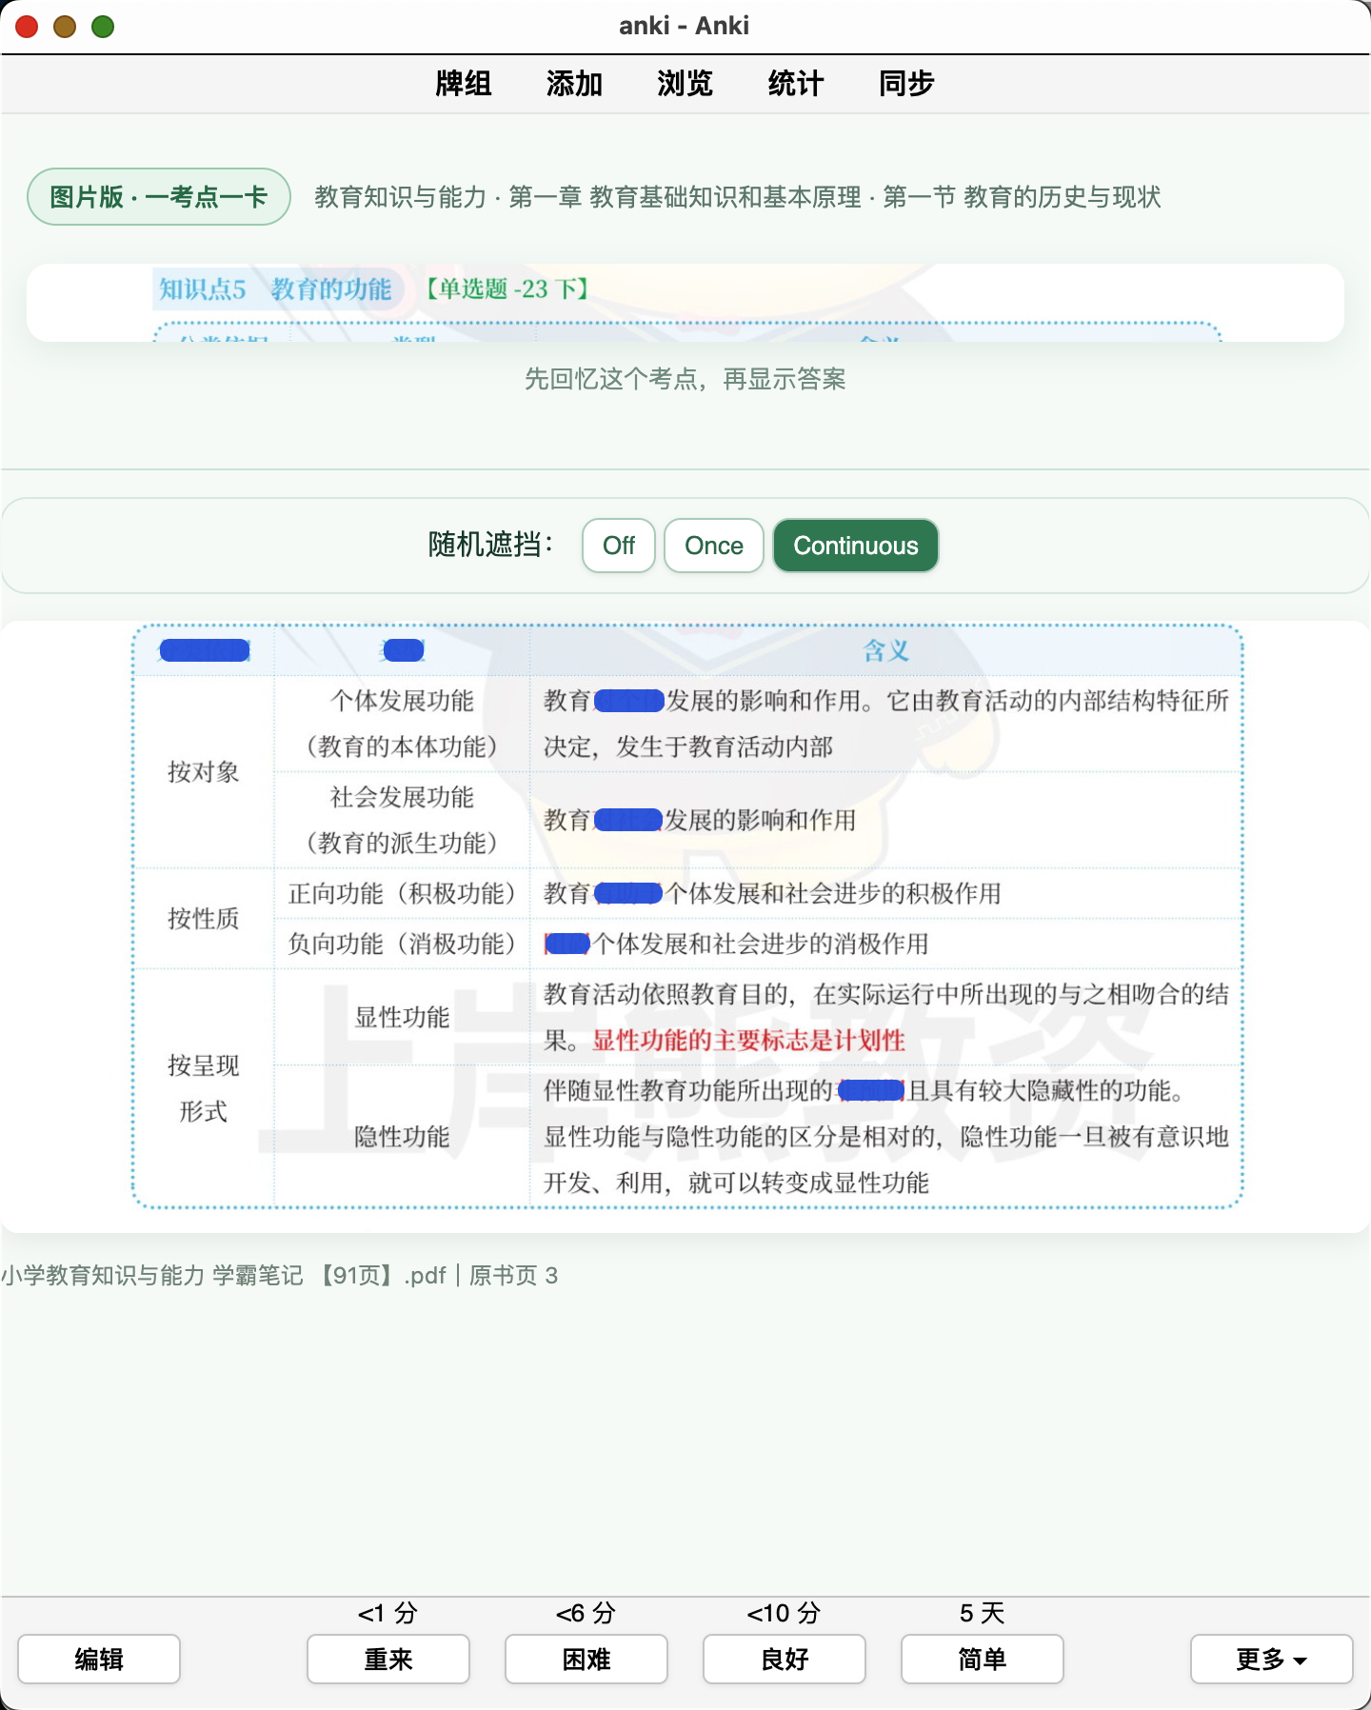Choose Continuous occlusion mode
The width and height of the screenshot is (1371, 1710).
(856, 546)
